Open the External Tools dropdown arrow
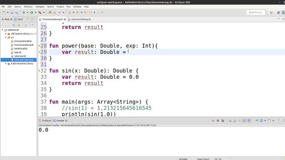Viewport: 285px width, 160px height. 44,12
